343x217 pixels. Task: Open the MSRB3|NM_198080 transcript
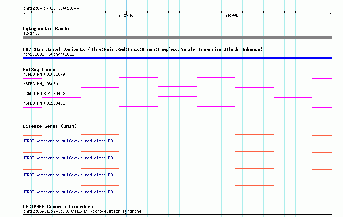pos(40,84)
